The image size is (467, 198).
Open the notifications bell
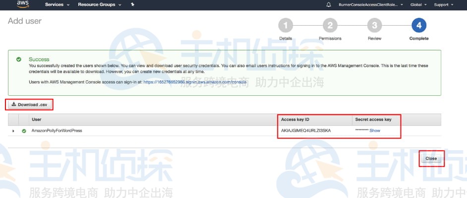pyautogui.click(x=329, y=5)
